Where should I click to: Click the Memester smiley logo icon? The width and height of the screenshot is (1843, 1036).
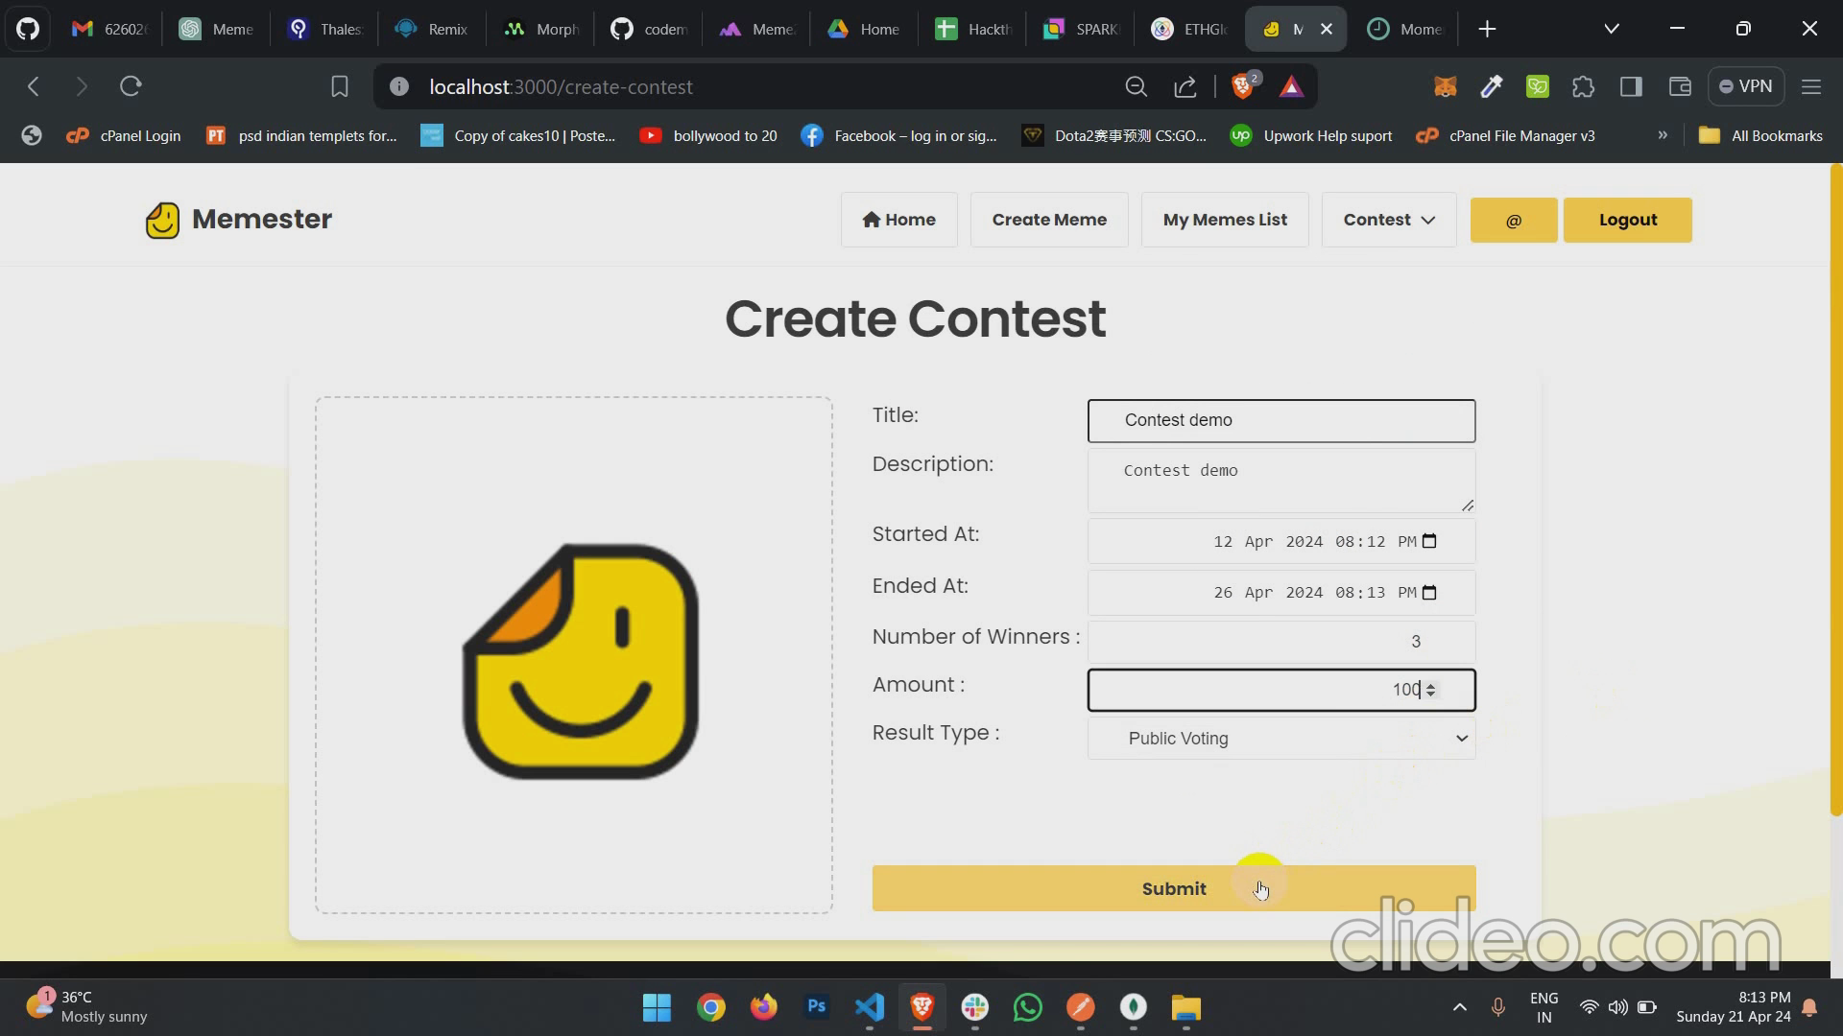pos(162,220)
